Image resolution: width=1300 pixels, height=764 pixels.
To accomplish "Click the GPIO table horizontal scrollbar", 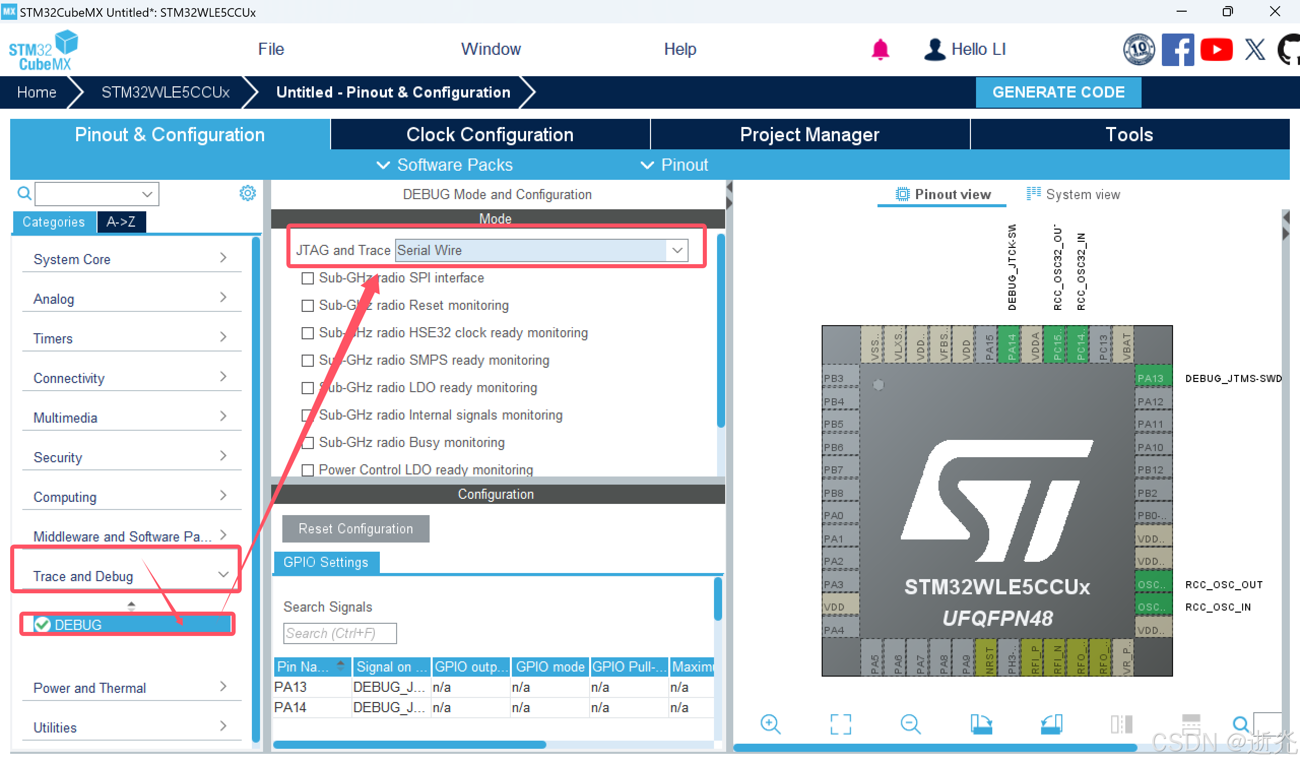I will tap(409, 744).
